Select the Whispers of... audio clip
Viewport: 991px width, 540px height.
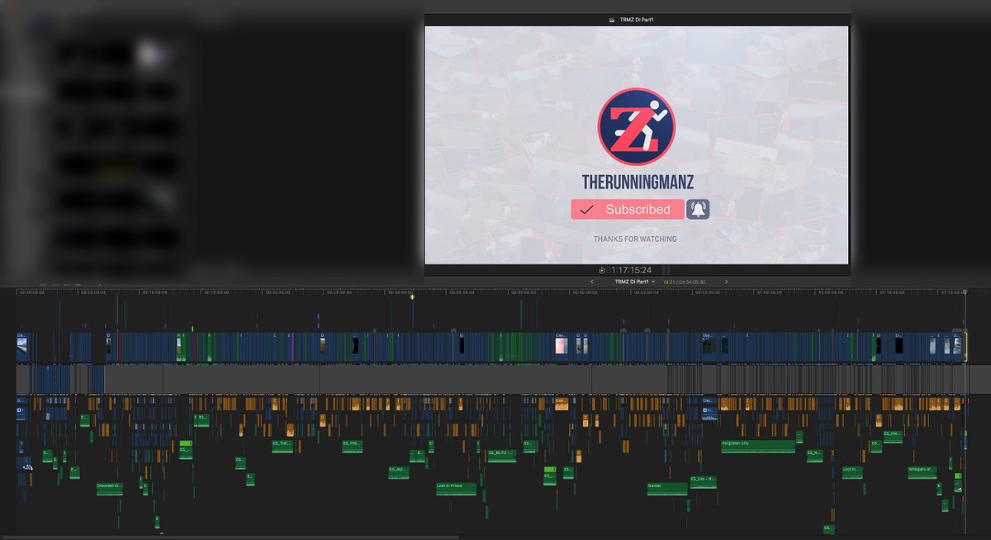coord(922,471)
